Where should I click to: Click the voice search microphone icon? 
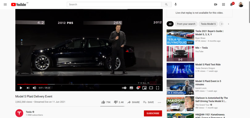click(176, 4)
